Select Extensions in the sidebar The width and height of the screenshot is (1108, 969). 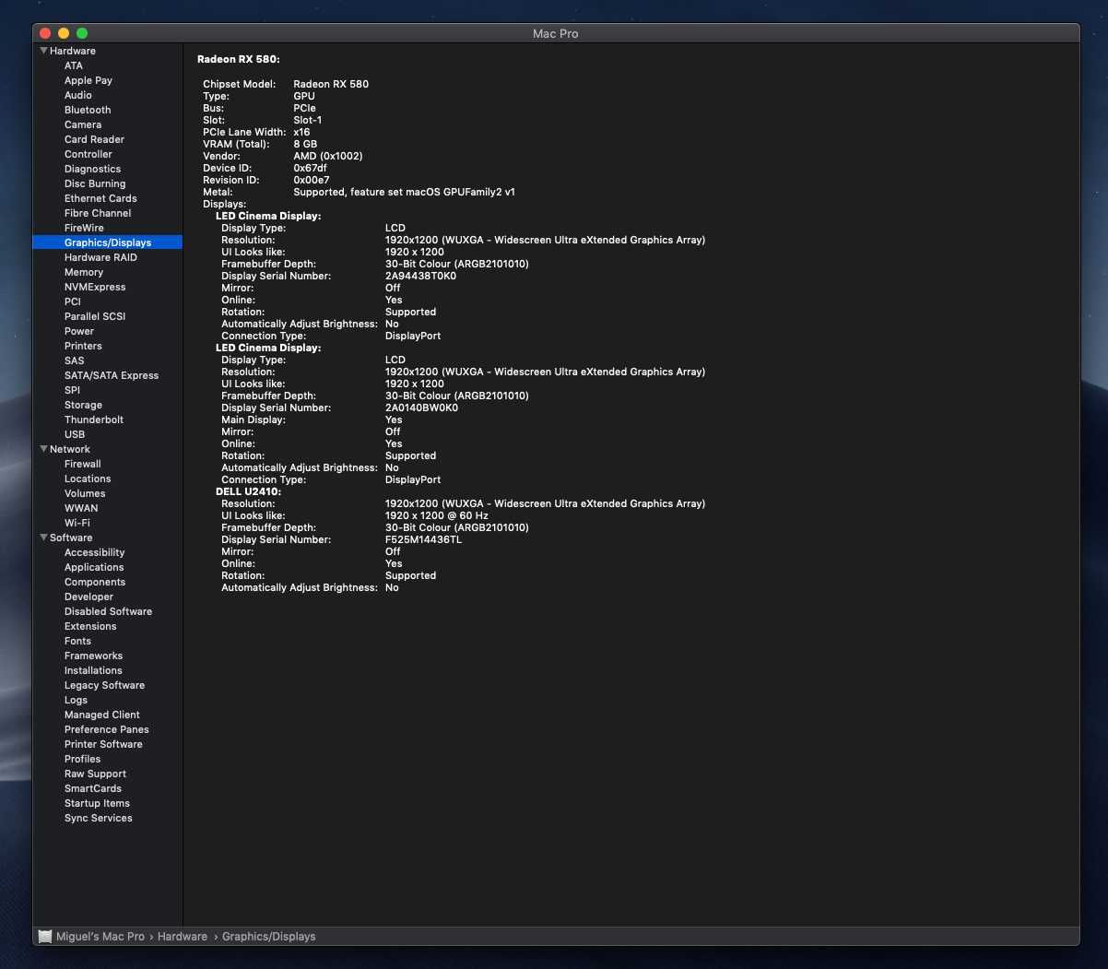coord(90,626)
